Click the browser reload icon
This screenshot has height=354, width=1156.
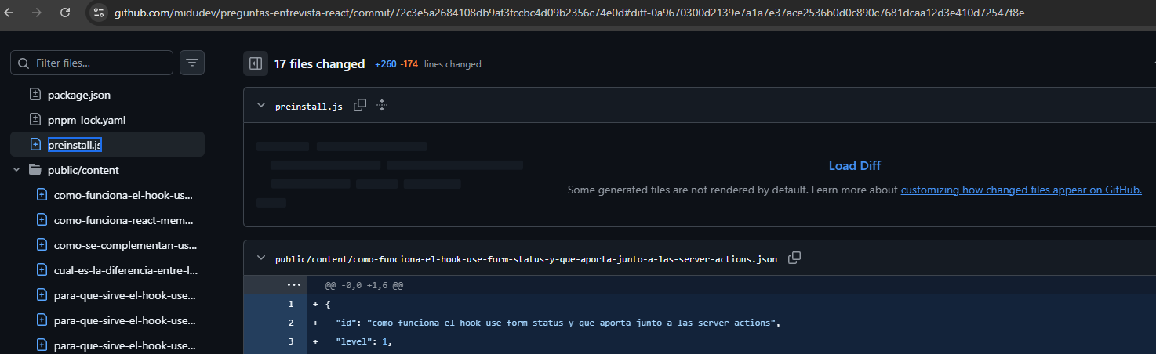click(65, 13)
